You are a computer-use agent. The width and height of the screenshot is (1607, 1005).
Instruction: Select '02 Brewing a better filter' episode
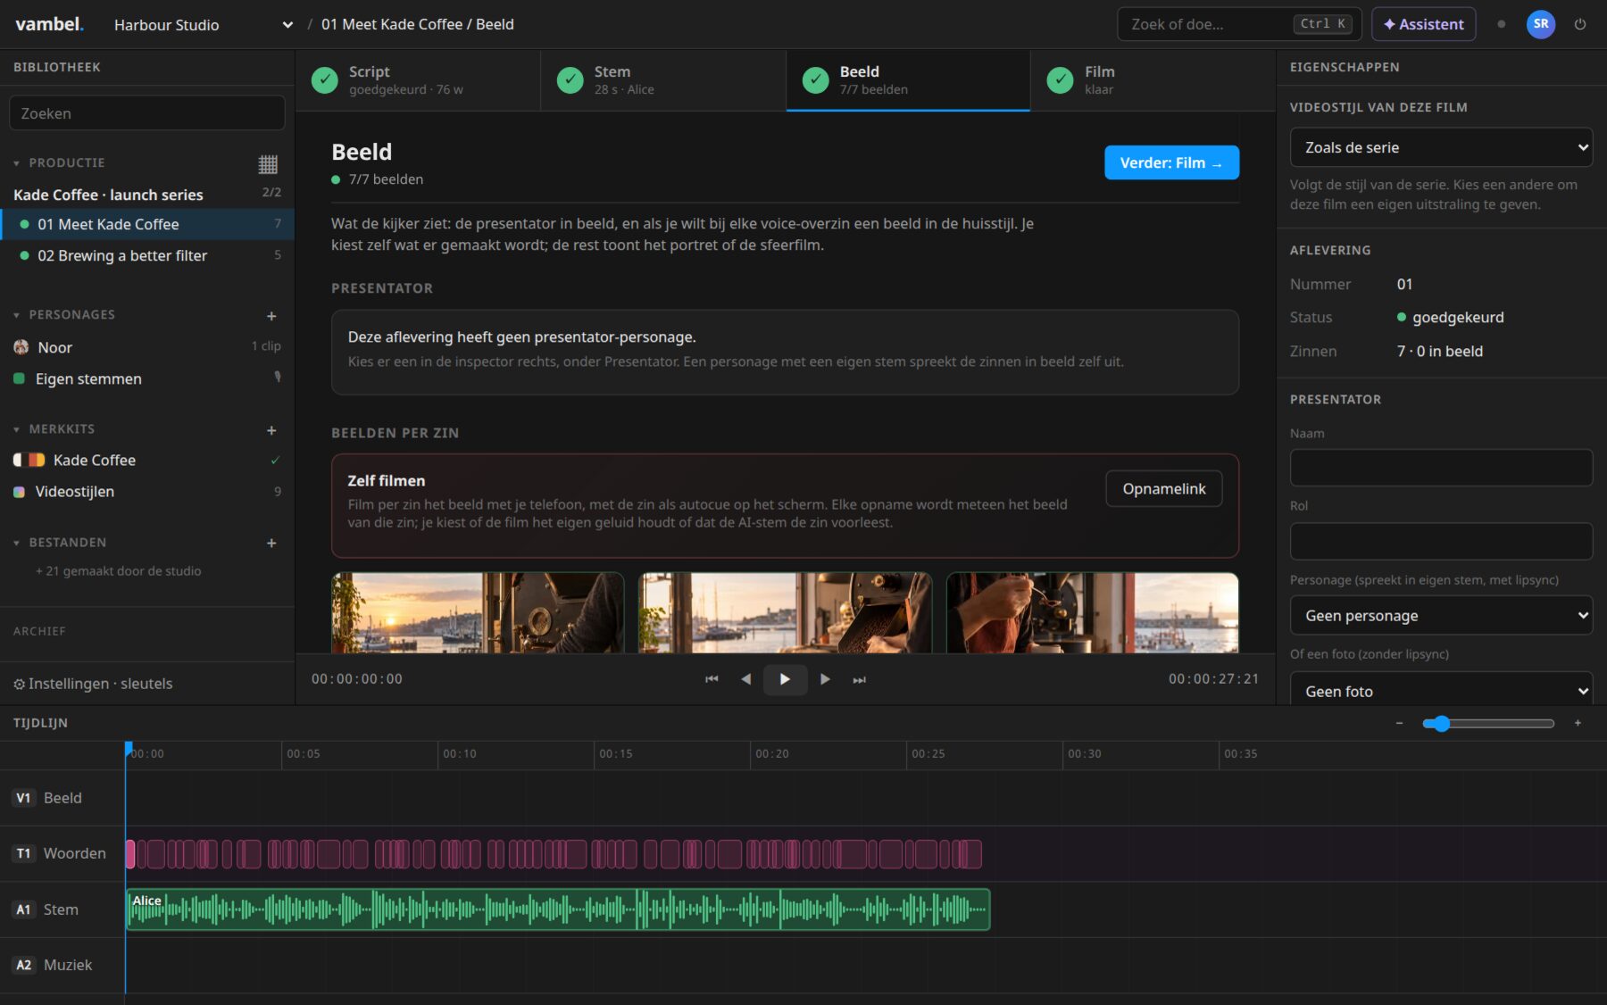[147, 255]
